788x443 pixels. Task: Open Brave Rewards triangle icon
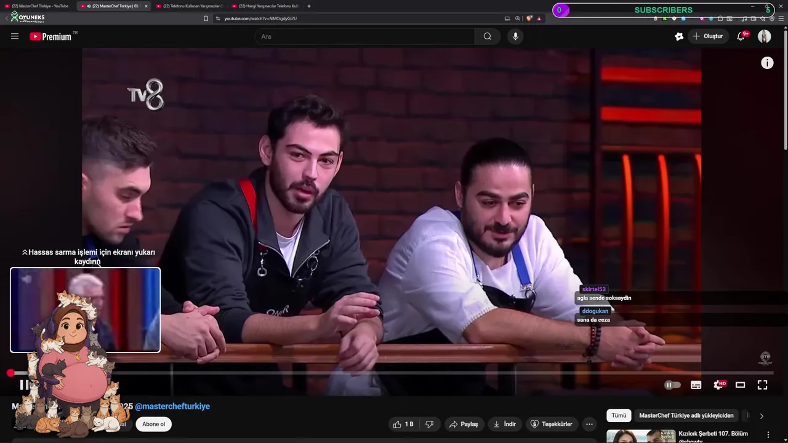[539, 18]
